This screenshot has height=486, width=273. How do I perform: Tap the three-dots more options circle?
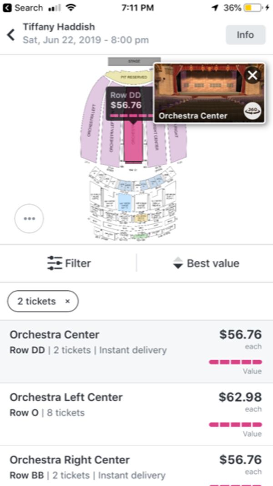29,218
